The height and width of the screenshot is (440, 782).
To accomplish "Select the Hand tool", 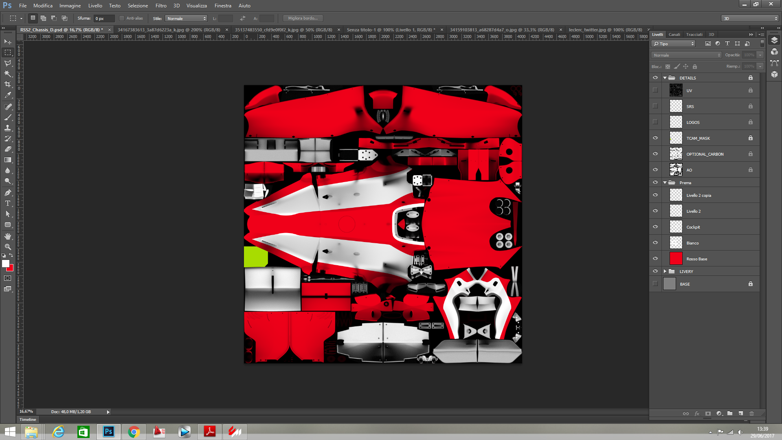I will tap(8, 236).
